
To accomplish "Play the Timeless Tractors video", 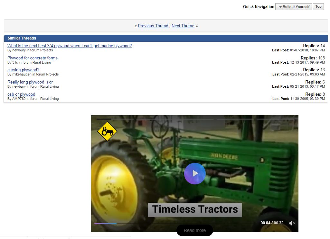I will 195,173.
